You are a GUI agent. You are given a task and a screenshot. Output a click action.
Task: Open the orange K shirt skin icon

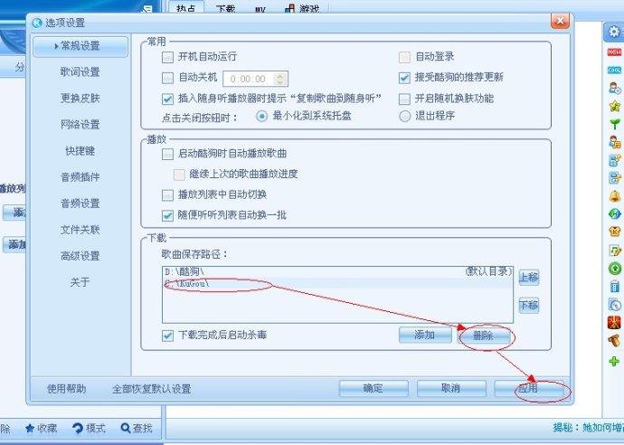615,232
